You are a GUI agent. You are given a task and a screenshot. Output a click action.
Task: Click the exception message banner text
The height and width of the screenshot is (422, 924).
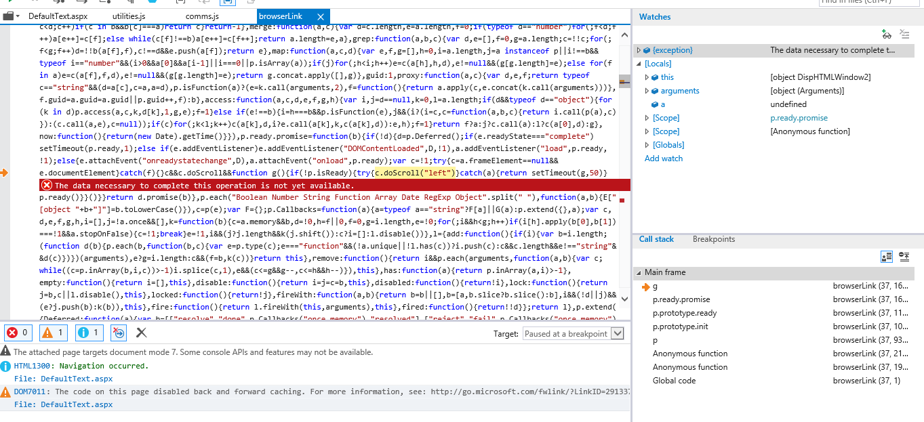tap(204, 186)
